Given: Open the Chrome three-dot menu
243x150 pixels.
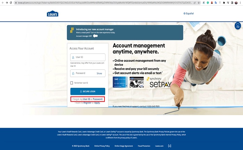Looking at the screenshot, I should (240, 3).
